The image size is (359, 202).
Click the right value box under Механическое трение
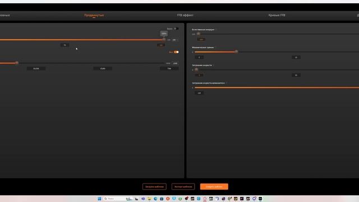296,57
